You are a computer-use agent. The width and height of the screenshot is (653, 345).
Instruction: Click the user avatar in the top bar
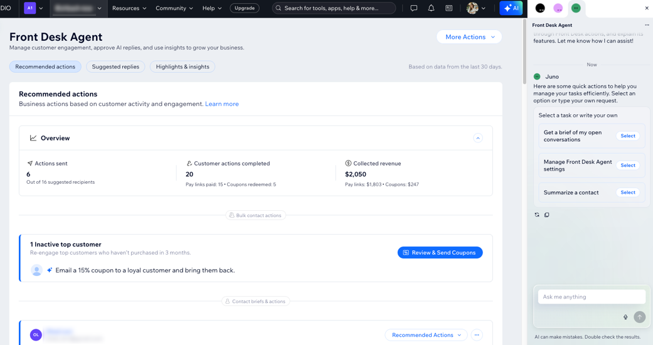click(x=472, y=8)
